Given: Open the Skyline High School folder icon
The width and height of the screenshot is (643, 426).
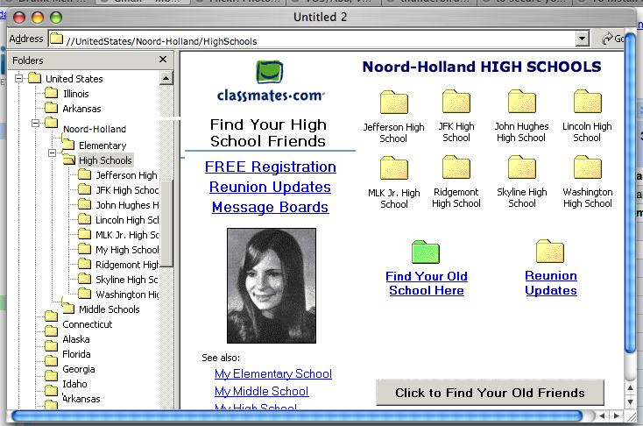Looking at the screenshot, I should [x=521, y=167].
